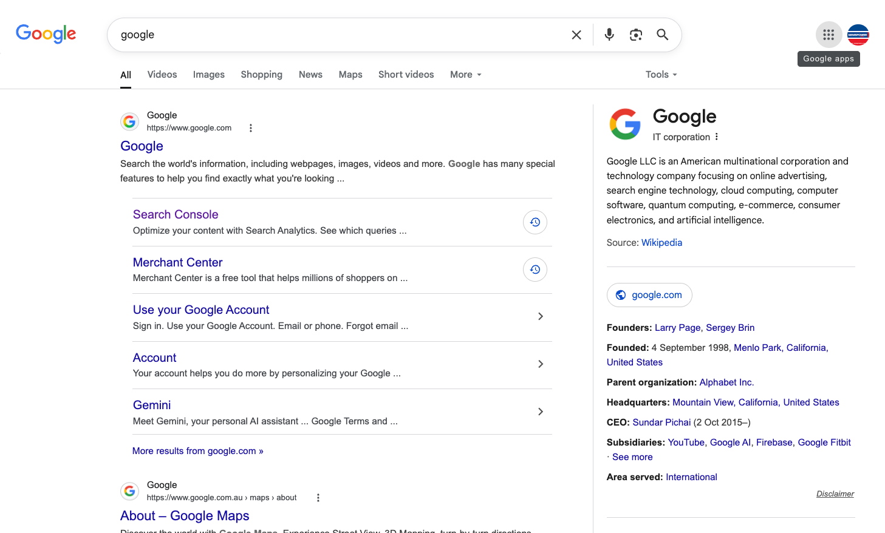The width and height of the screenshot is (885, 533).
Task: Click the google.com website button
Action: coord(649,295)
